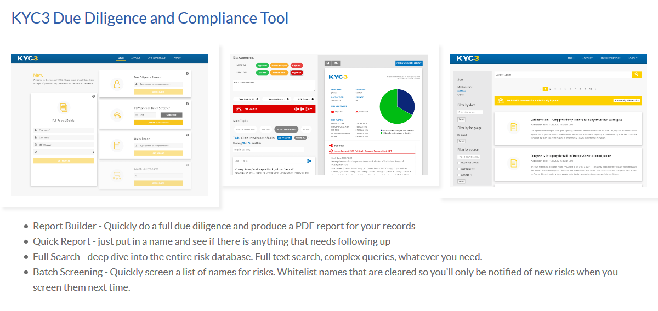Select the High Risk level pill
658x311 pixels.
(297, 73)
